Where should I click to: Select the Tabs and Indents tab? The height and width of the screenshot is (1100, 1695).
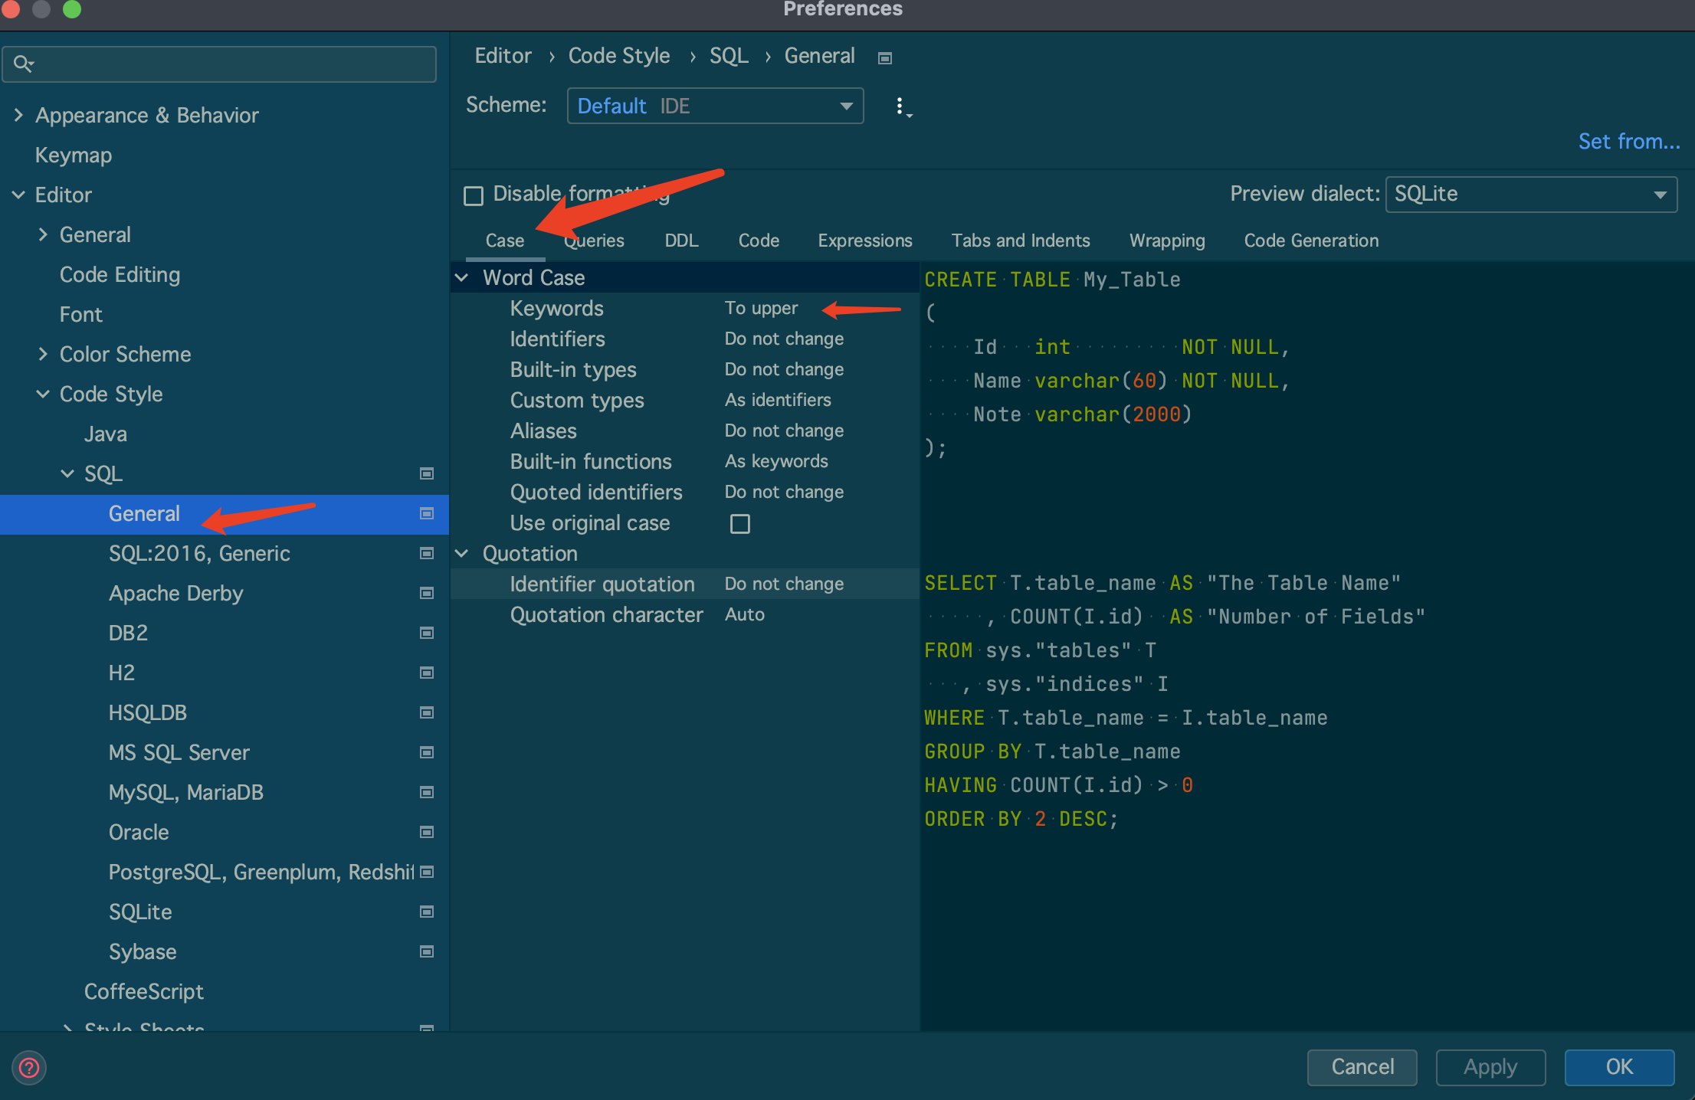[x=1021, y=240]
